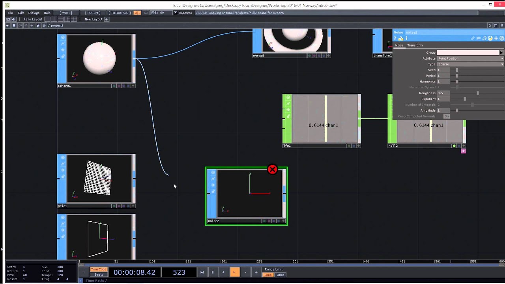Open the Dialogs menu

pos(34,13)
